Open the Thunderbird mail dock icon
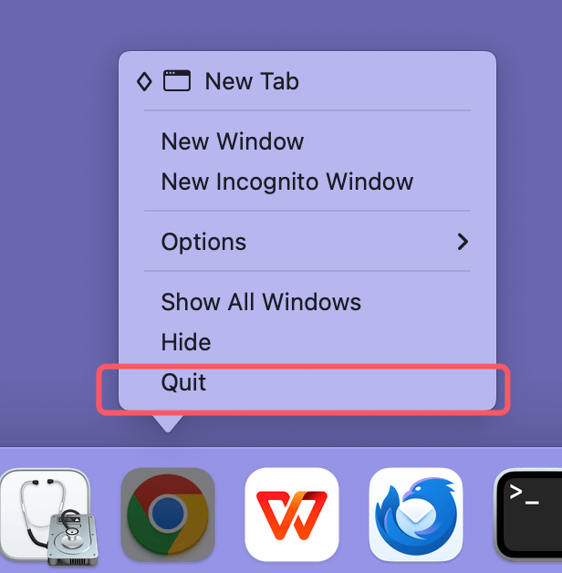The width and height of the screenshot is (562, 573). tap(416, 515)
